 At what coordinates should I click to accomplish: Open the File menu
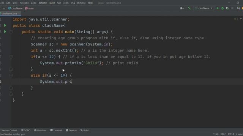(2, 3)
